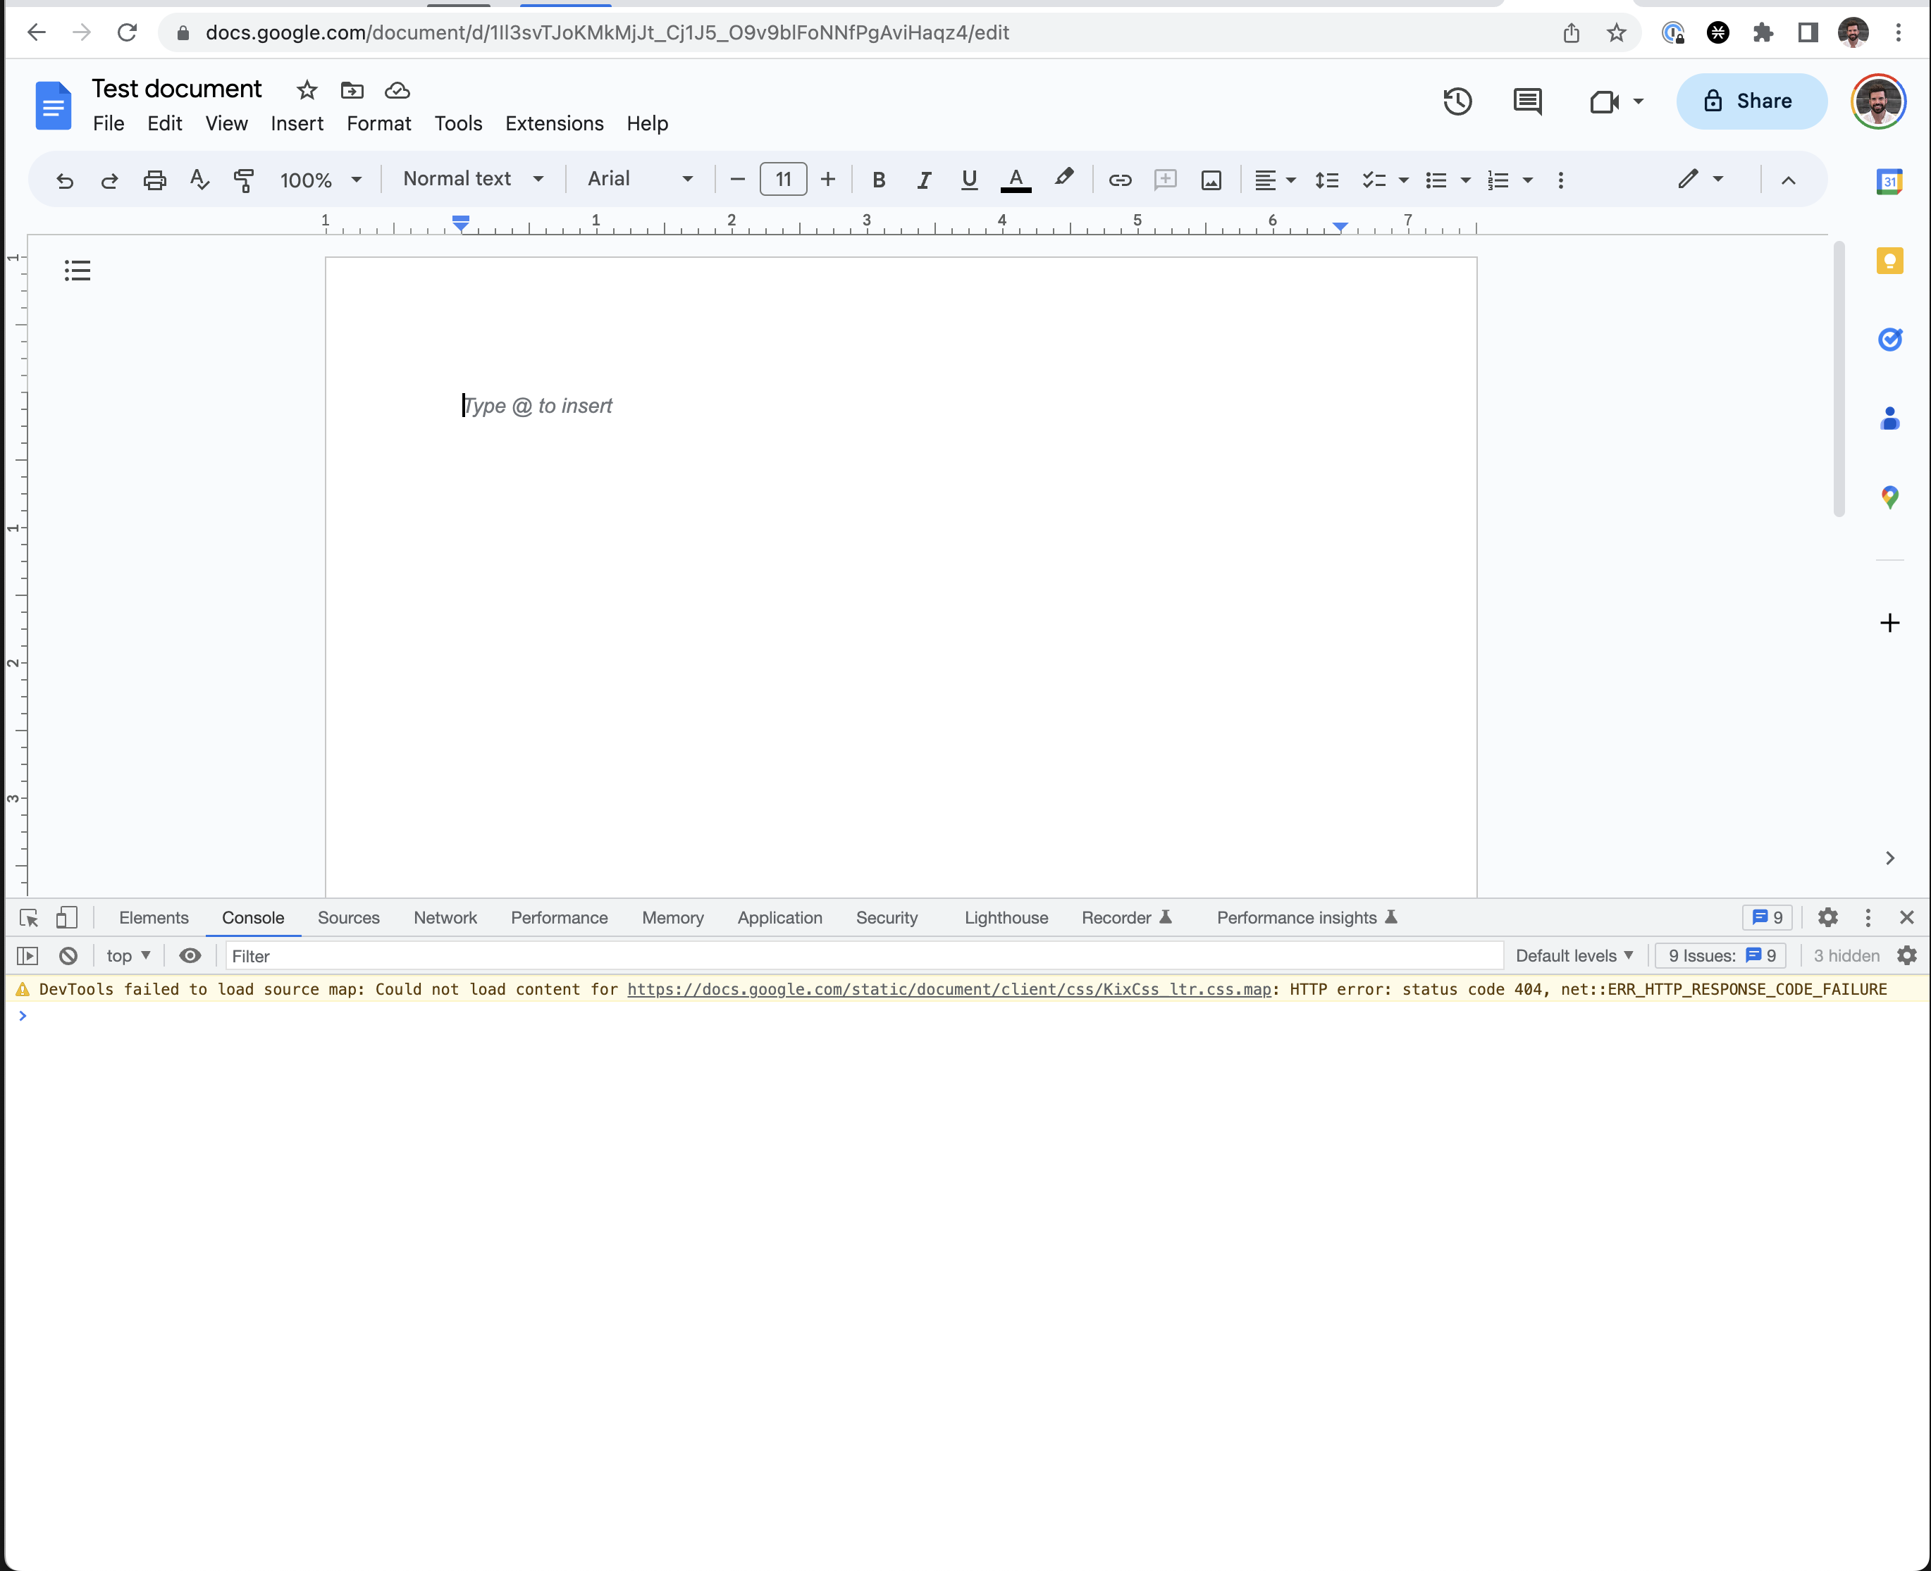
Task: Open line spacing options
Action: coord(1326,179)
